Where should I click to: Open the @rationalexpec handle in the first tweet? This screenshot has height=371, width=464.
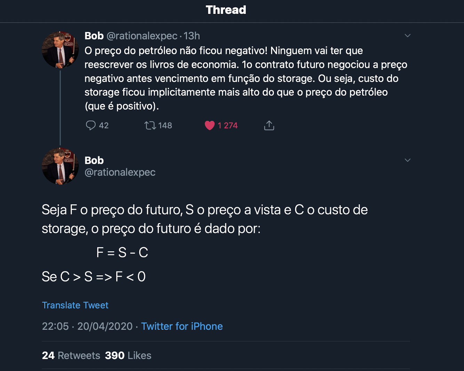click(x=142, y=36)
